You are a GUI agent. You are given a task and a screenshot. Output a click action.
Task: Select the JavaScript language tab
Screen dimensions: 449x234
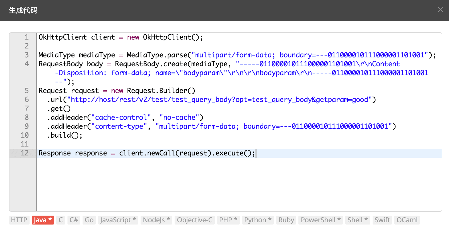118,220
